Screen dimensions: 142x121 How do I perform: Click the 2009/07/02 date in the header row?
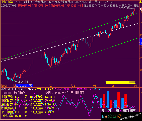pos(9,6)
